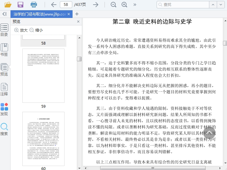Click the paragraph beginning 其三

pos(152,130)
